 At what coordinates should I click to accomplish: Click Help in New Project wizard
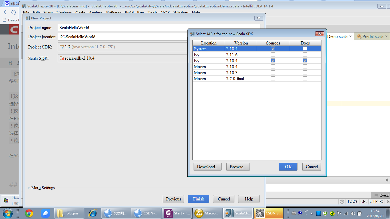click(249, 199)
